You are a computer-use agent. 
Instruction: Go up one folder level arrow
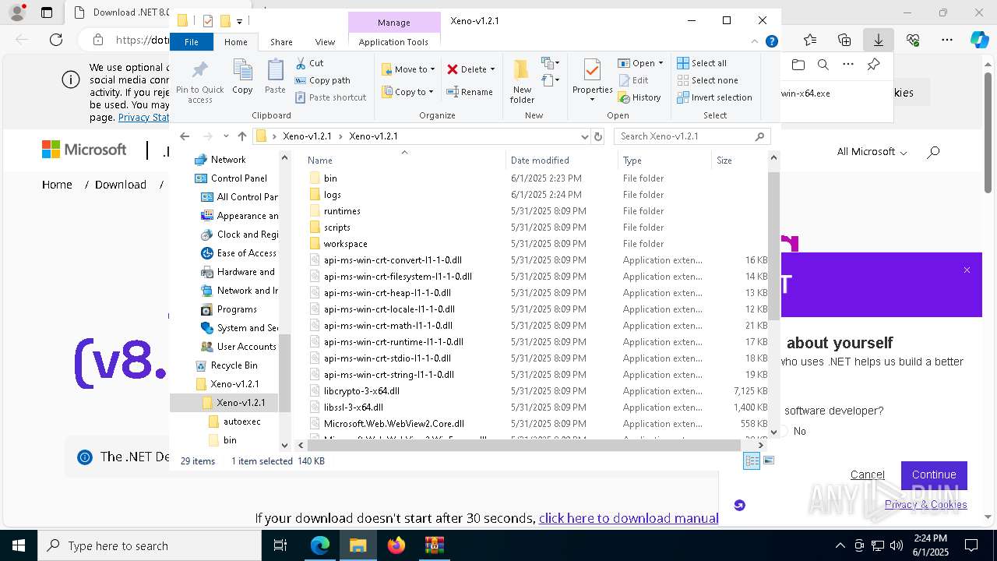click(x=242, y=136)
